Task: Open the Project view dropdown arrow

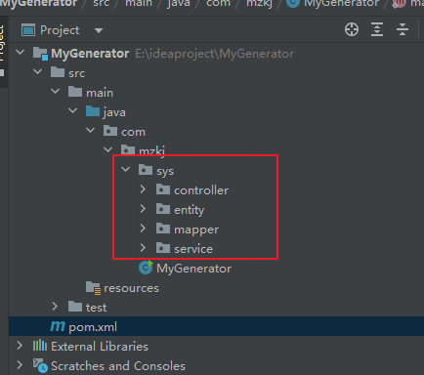Action: 99,30
